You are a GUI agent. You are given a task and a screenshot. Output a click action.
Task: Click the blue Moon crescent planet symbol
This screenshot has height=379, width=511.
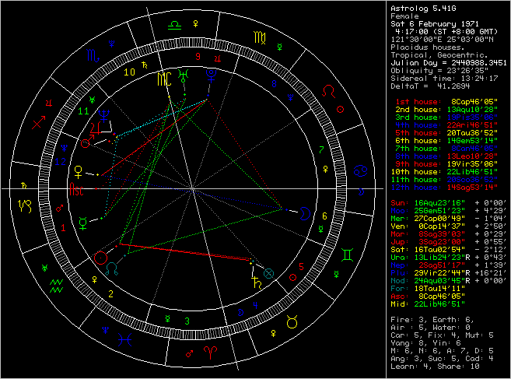(x=304, y=210)
